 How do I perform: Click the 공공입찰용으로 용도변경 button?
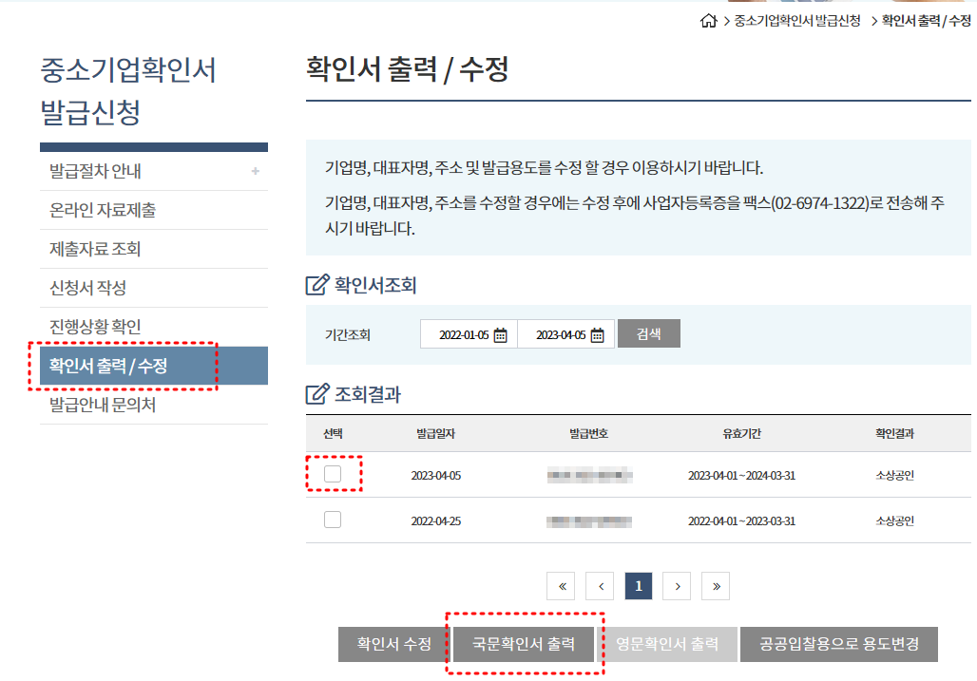pyautogui.click(x=840, y=644)
